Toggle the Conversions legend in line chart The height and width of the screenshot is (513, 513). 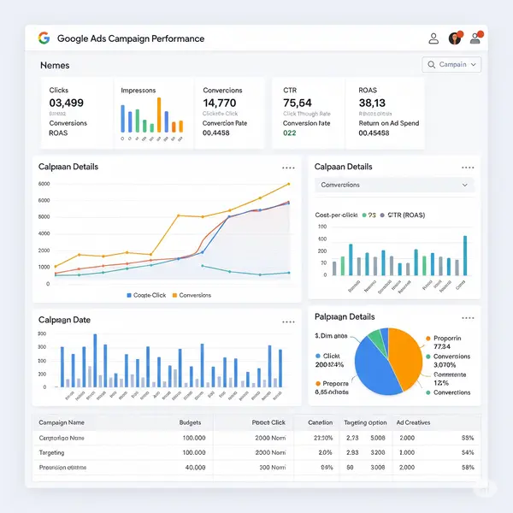pos(192,295)
